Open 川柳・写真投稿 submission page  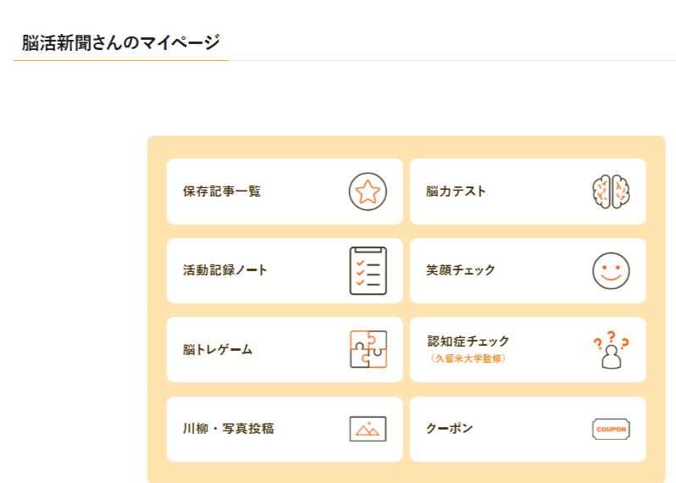pos(228,429)
